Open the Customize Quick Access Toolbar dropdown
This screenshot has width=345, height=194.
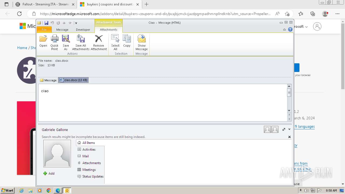(x=76, y=23)
